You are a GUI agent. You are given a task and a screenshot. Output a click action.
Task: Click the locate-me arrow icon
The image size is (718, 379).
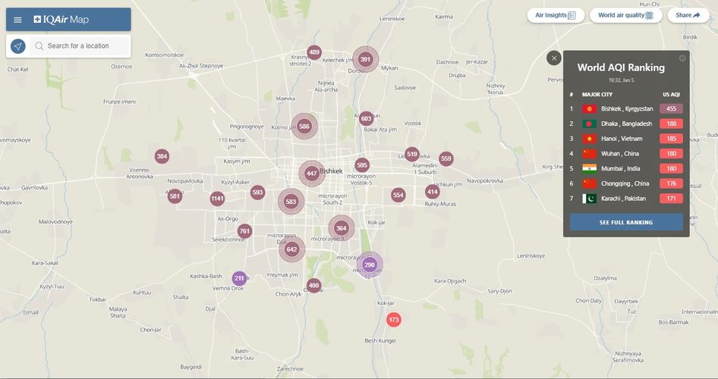pyautogui.click(x=18, y=46)
